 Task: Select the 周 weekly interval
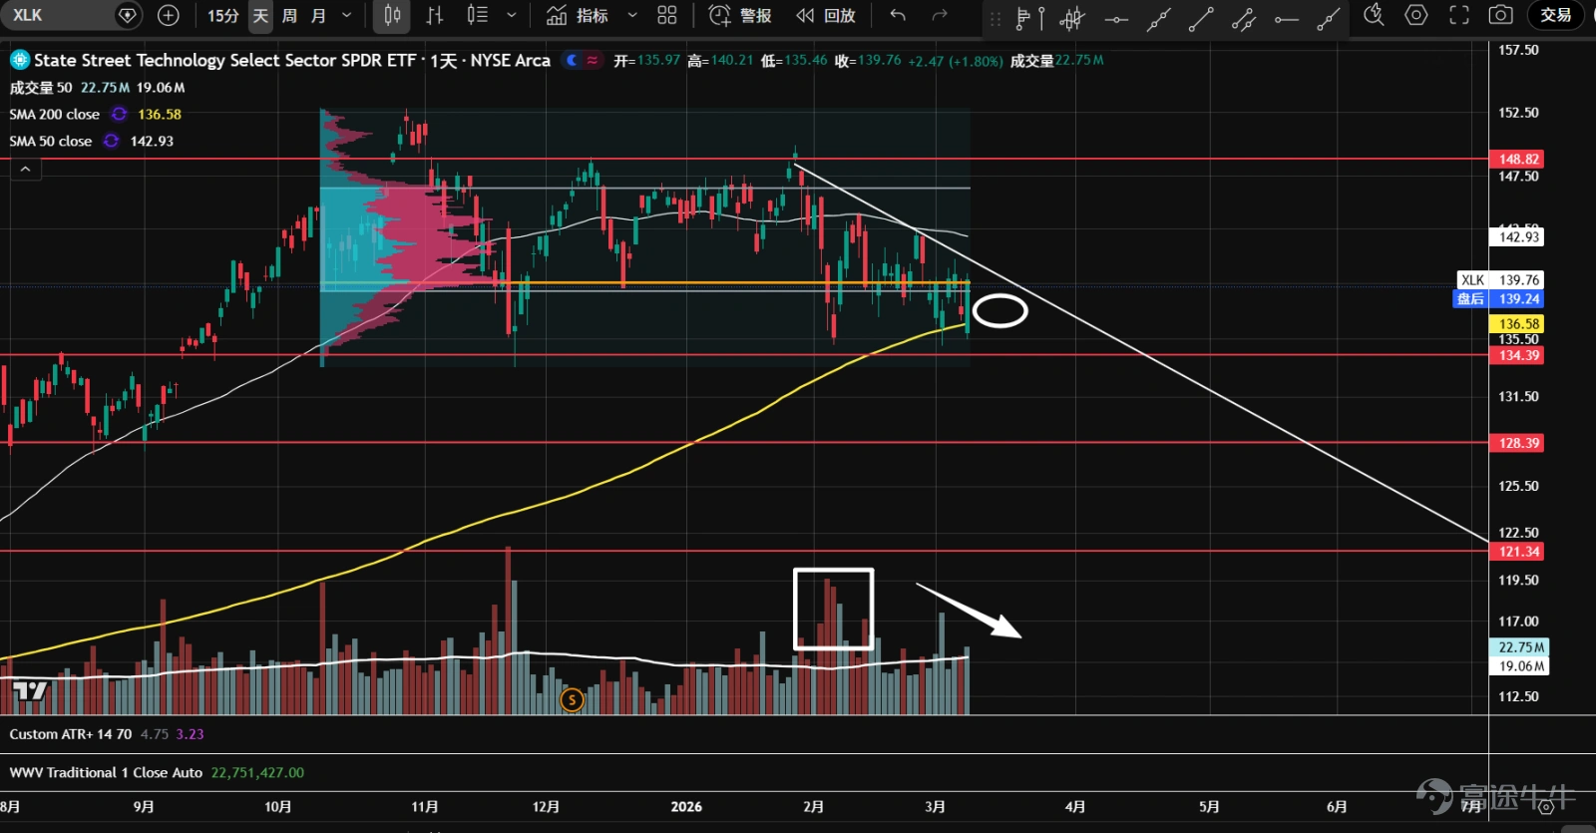point(289,16)
